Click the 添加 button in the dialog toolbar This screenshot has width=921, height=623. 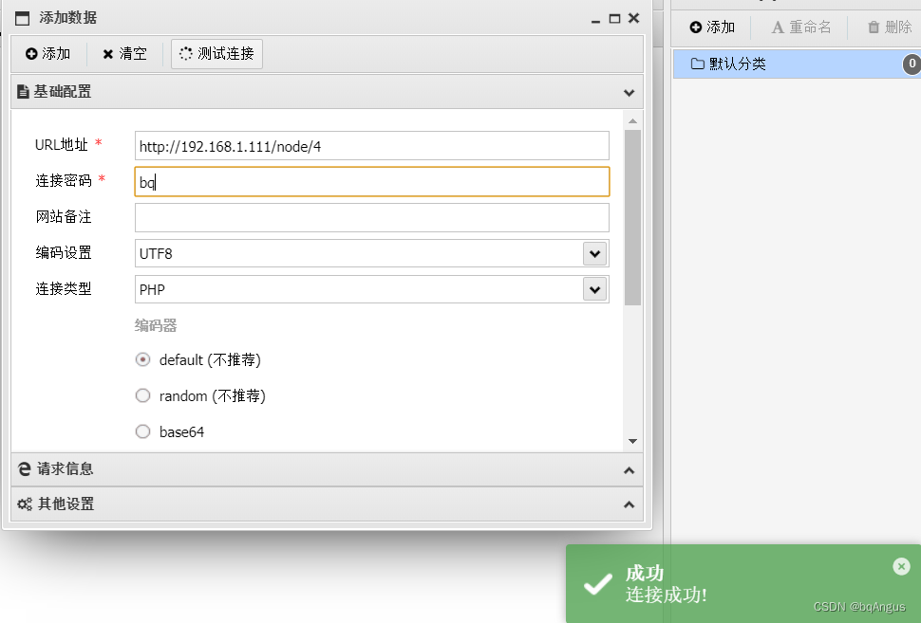48,54
